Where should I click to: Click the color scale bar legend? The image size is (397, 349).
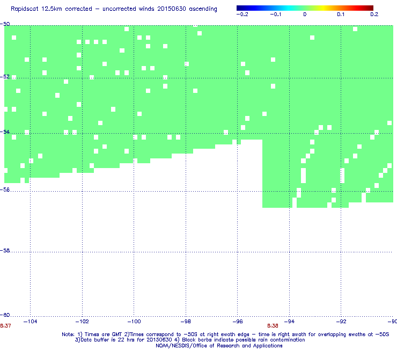tap(305, 8)
